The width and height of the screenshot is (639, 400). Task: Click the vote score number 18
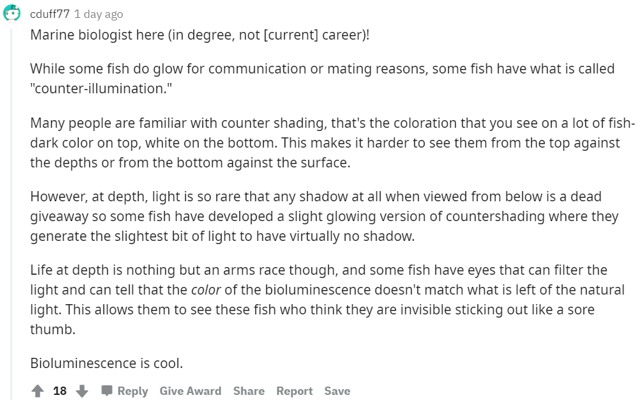60,390
